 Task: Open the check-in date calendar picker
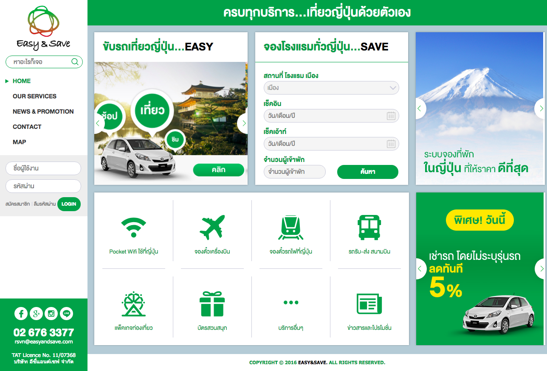tap(391, 116)
